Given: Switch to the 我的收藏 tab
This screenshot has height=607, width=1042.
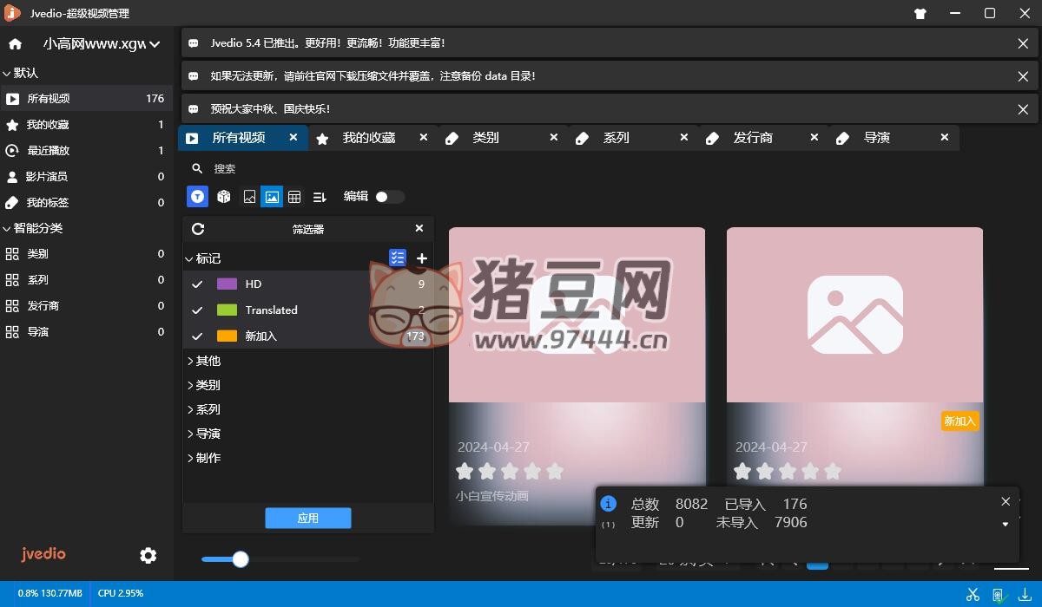Looking at the screenshot, I should click(368, 138).
